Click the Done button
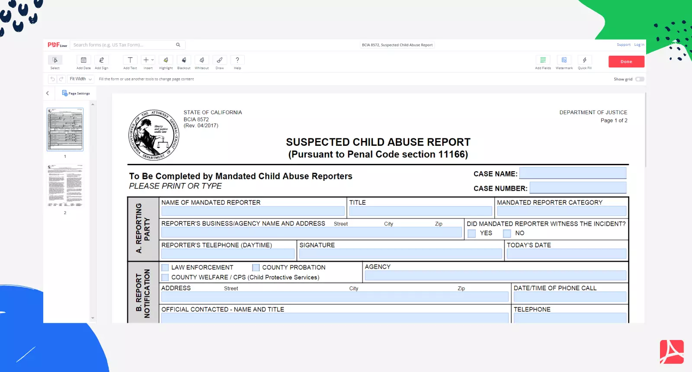Screen dimensions: 692x372 pyautogui.click(x=626, y=61)
